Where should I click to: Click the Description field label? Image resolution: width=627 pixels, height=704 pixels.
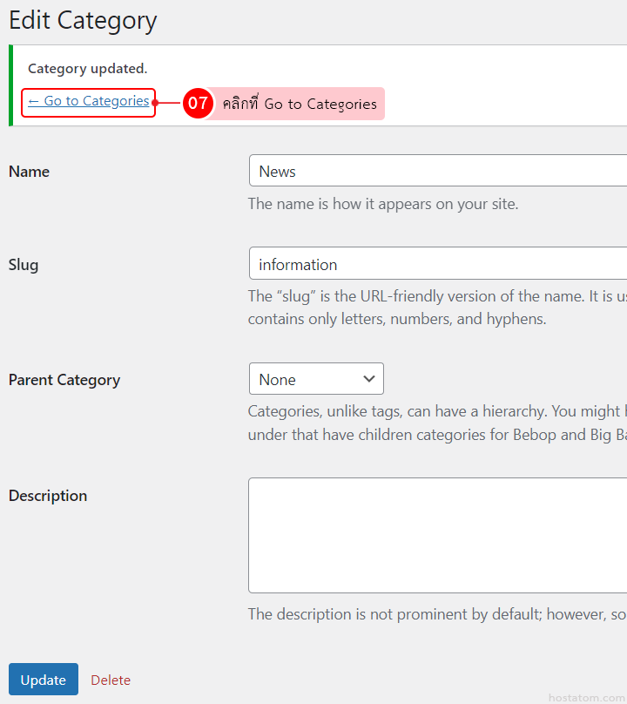coord(48,496)
